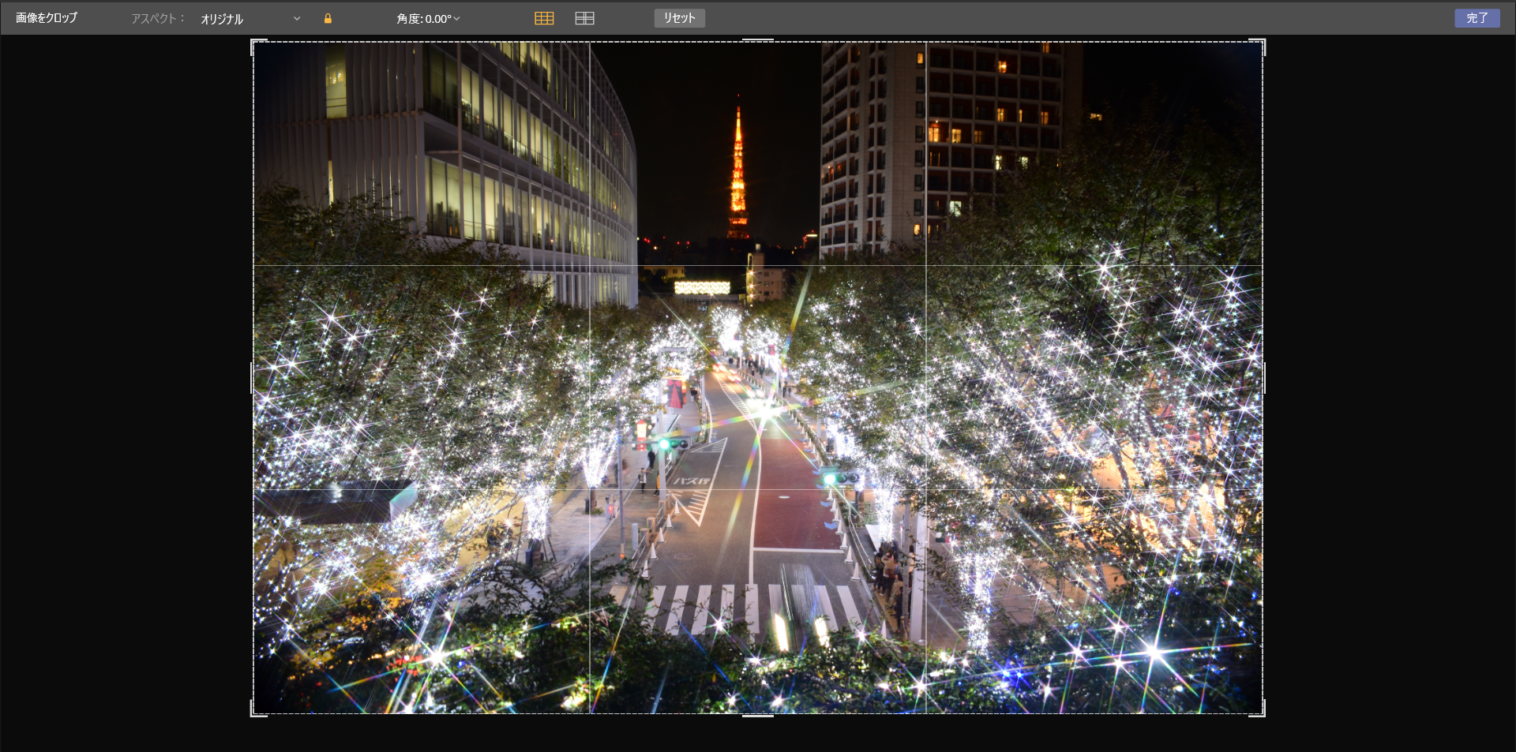Click the crosswalk inside the crop area
This screenshot has height=752, width=1516.
[750, 606]
